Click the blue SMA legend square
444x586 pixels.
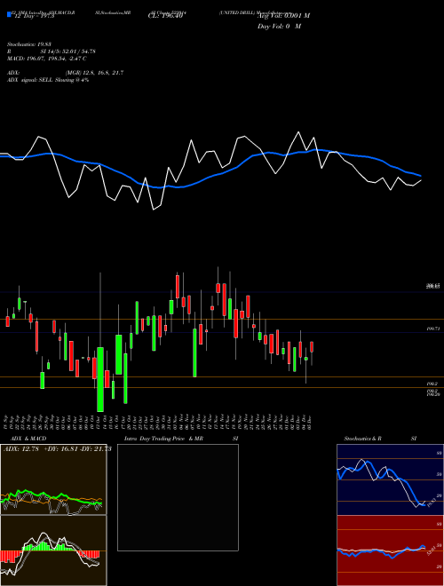point(9,14)
